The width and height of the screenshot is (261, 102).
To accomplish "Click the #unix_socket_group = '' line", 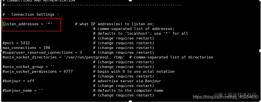I will [x=28, y=67].
